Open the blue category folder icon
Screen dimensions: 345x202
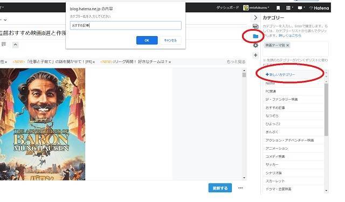[x=256, y=36]
